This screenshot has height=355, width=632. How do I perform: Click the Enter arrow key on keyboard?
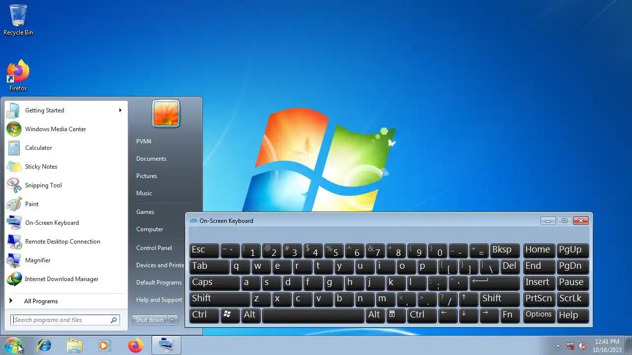[x=495, y=283]
